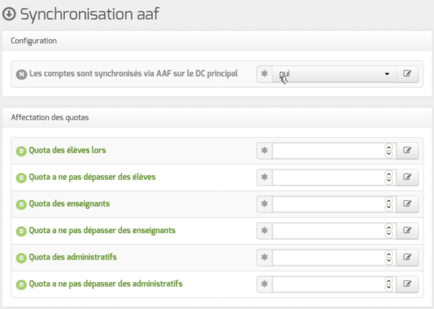The height and width of the screenshot is (309, 434).
Task: Open edit icon for AAF synchronisation setting
Action: 407,74
